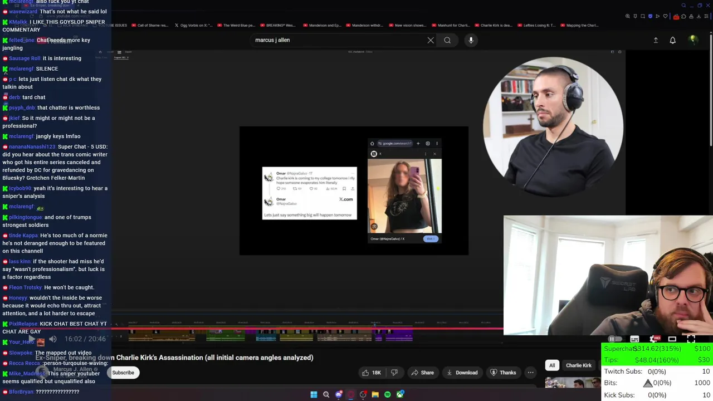Enter full screen video mode

click(691, 339)
